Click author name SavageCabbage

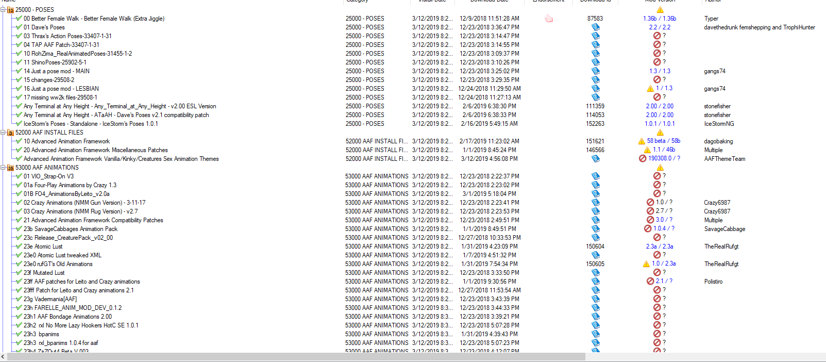pos(724,229)
